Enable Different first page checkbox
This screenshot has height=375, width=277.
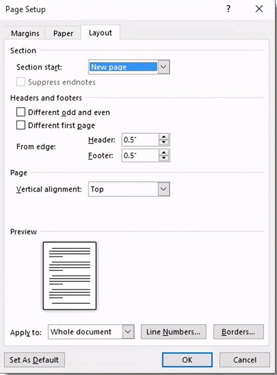pyautogui.click(x=21, y=125)
